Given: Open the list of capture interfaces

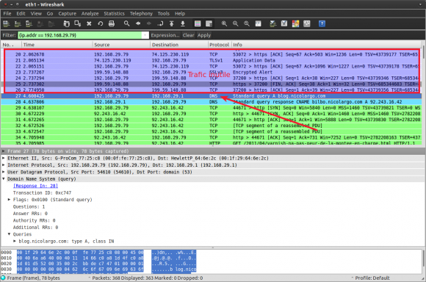Looking at the screenshot, I should 6,24.
